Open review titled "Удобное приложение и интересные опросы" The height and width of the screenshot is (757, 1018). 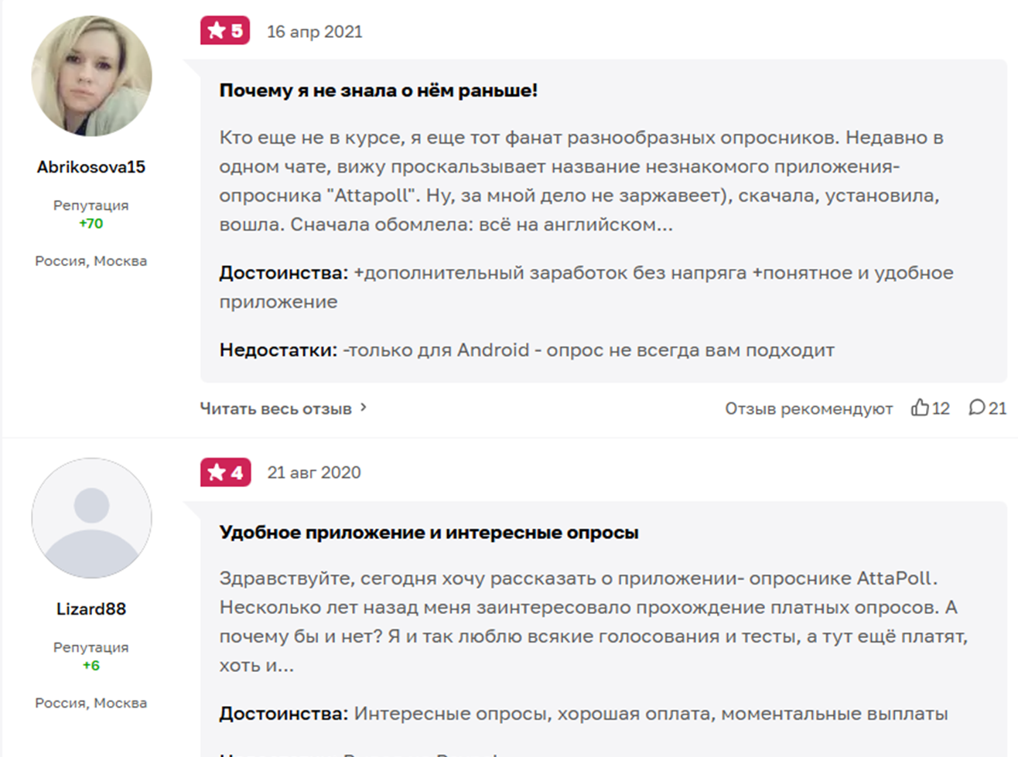(x=429, y=533)
